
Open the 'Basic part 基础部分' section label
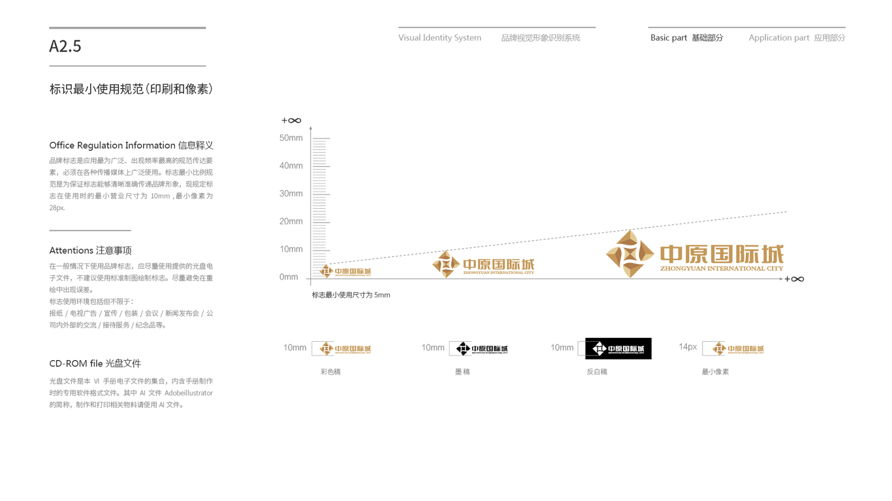coord(686,38)
